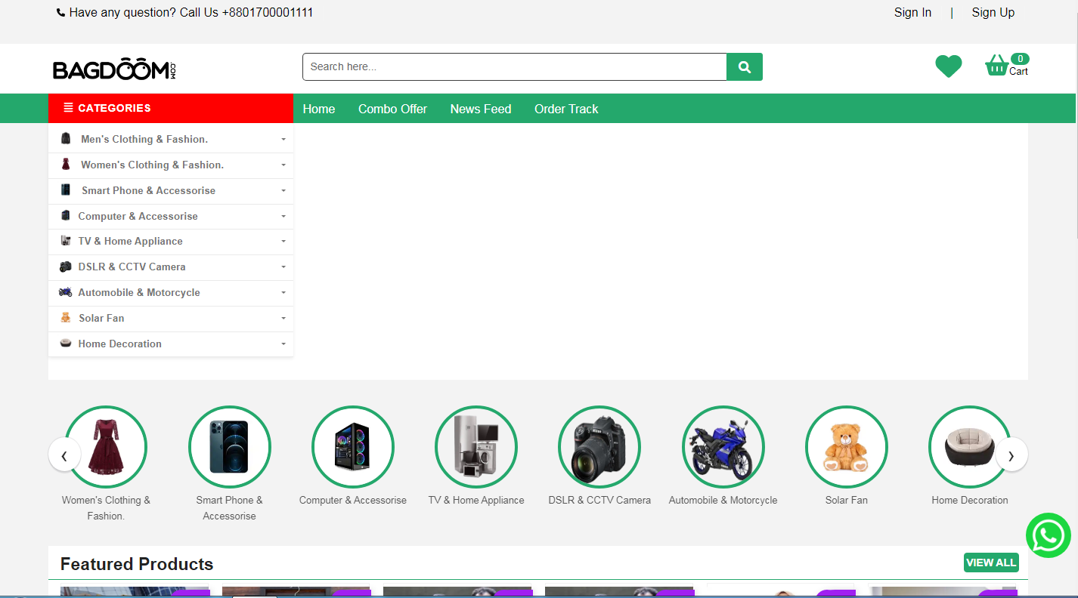Select the gaming PC category circle image

[x=353, y=447]
